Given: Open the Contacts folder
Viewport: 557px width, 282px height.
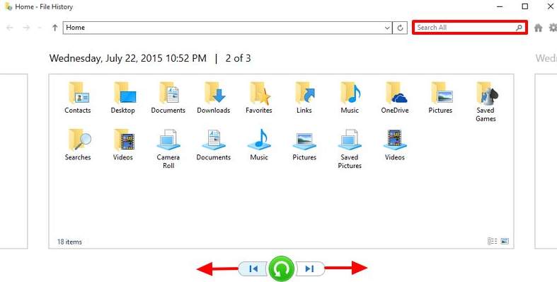Looking at the screenshot, I should pos(78,98).
